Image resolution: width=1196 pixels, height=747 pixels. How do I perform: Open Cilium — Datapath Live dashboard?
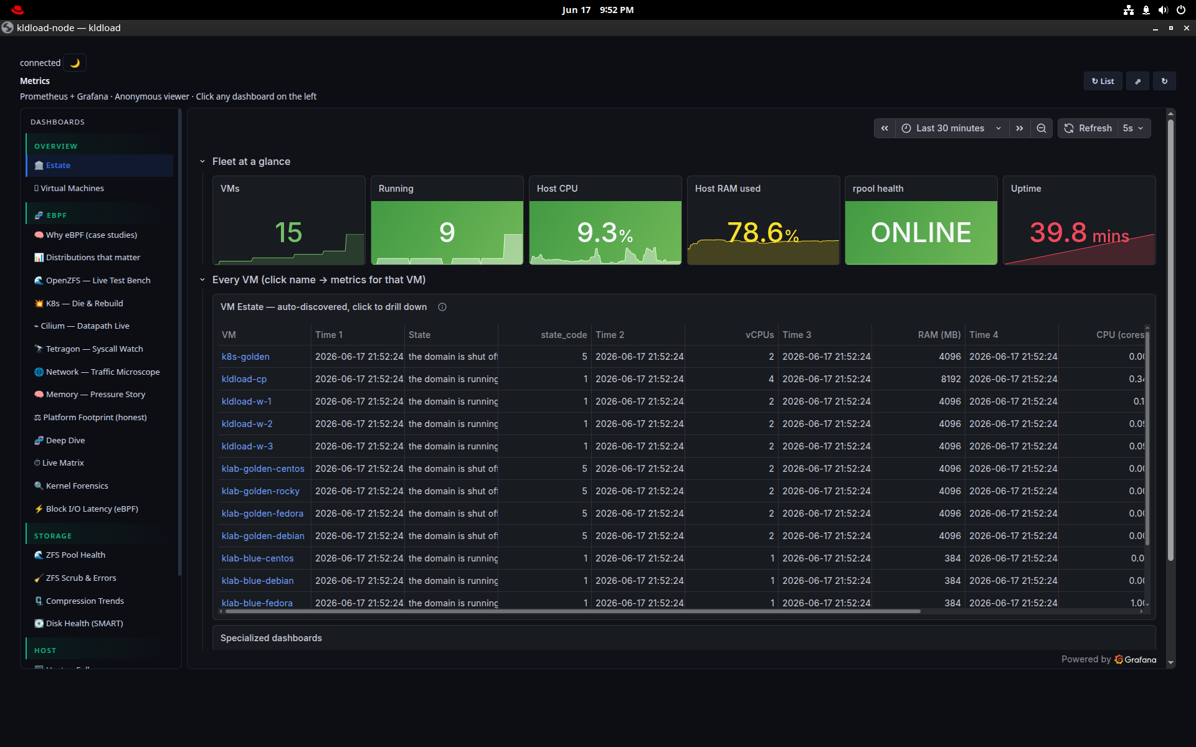[100, 326]
